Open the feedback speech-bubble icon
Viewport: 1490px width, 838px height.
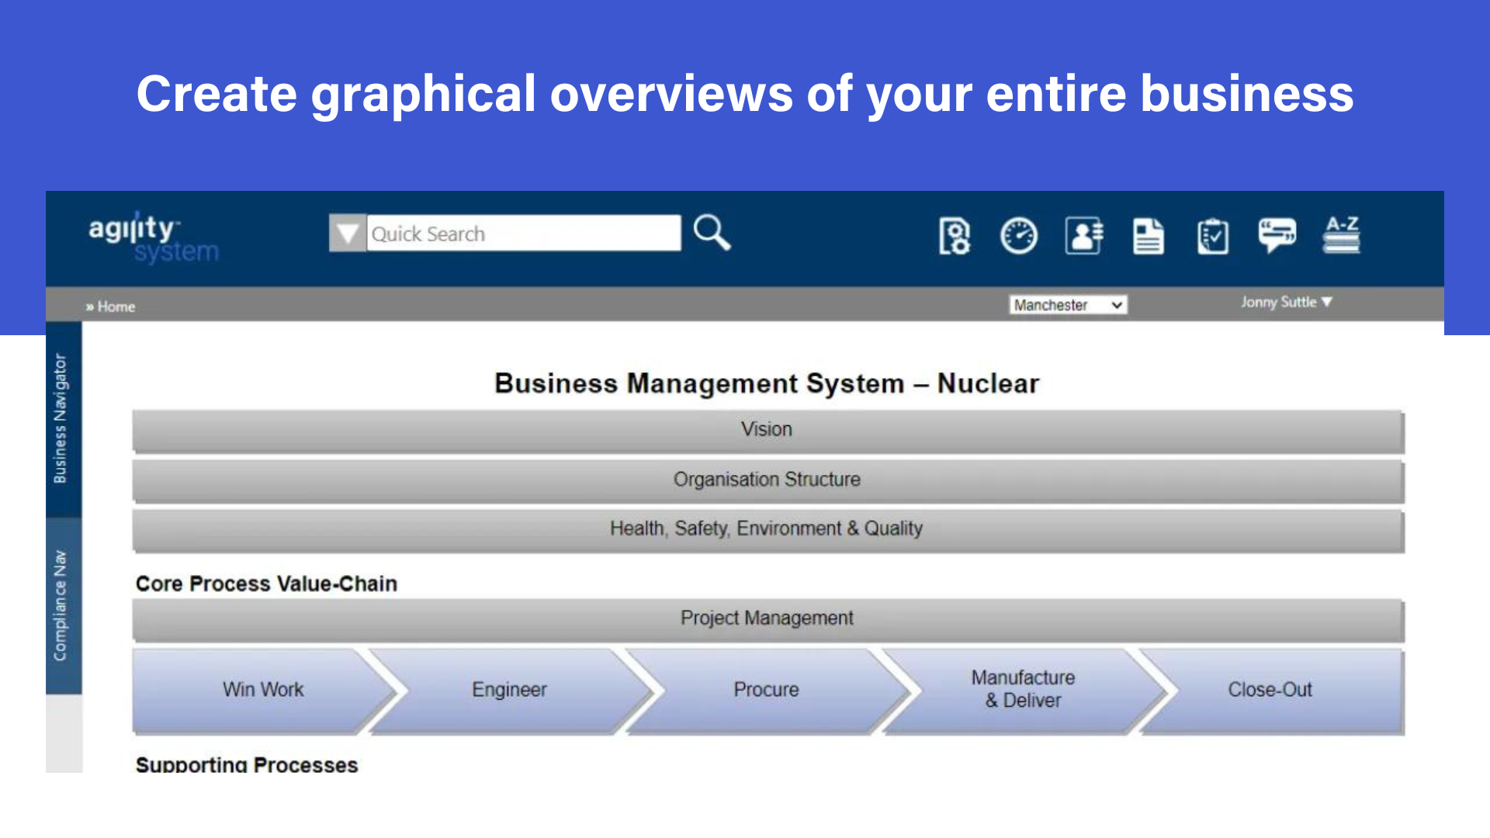[x=1277, y=234]
